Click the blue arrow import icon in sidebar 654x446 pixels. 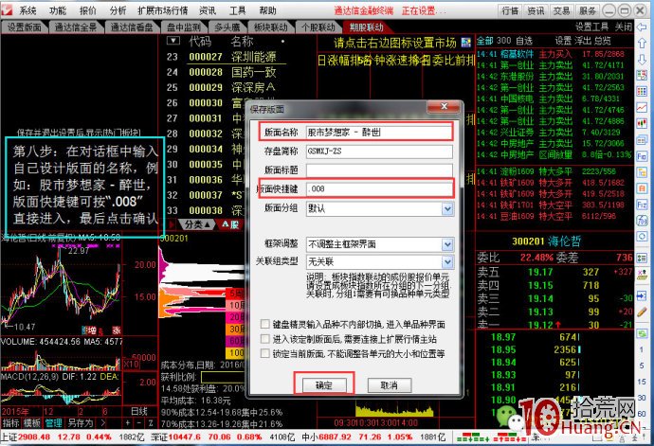642,295
